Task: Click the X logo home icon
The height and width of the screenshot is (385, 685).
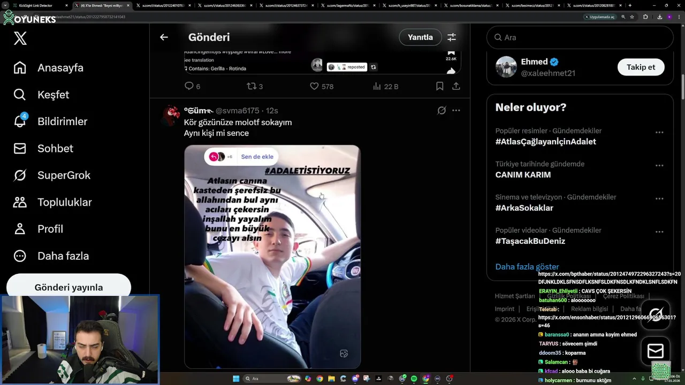Action: tap(20, 38)
